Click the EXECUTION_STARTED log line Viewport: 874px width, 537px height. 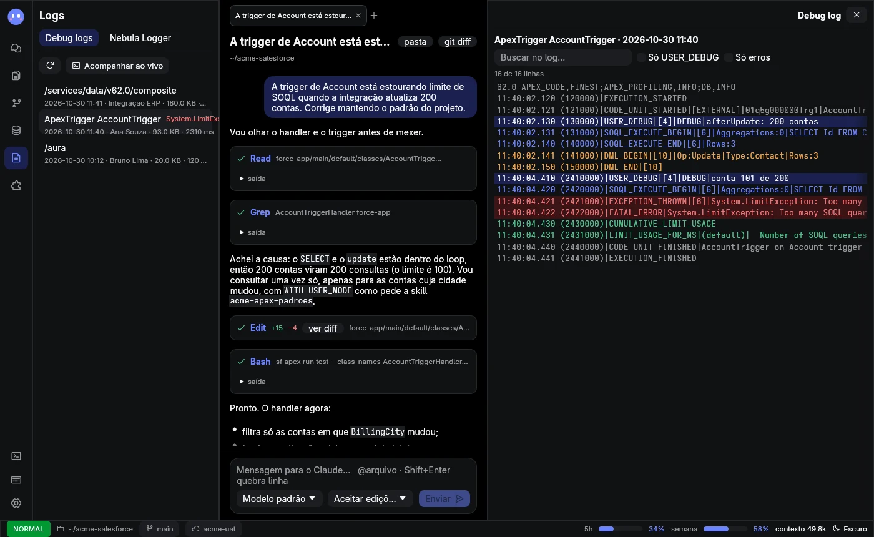681,99
